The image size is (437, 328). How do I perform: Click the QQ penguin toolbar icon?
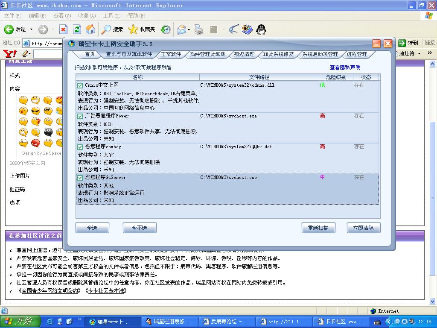tap(261, 29)
